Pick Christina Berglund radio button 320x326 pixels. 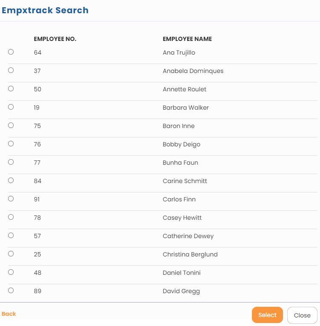pyautogui.click(x=11, y=254)
